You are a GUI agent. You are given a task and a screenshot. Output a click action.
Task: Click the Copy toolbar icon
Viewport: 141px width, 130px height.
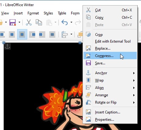[39, 22]
